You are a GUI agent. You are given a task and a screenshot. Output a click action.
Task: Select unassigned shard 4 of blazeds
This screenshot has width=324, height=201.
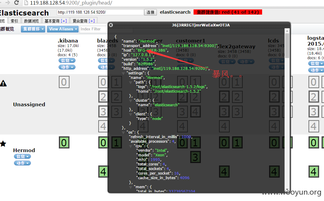click(103, 126)
